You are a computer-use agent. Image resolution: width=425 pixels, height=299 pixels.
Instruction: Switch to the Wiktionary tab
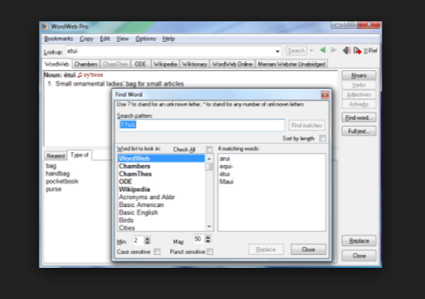click(195, 64)
